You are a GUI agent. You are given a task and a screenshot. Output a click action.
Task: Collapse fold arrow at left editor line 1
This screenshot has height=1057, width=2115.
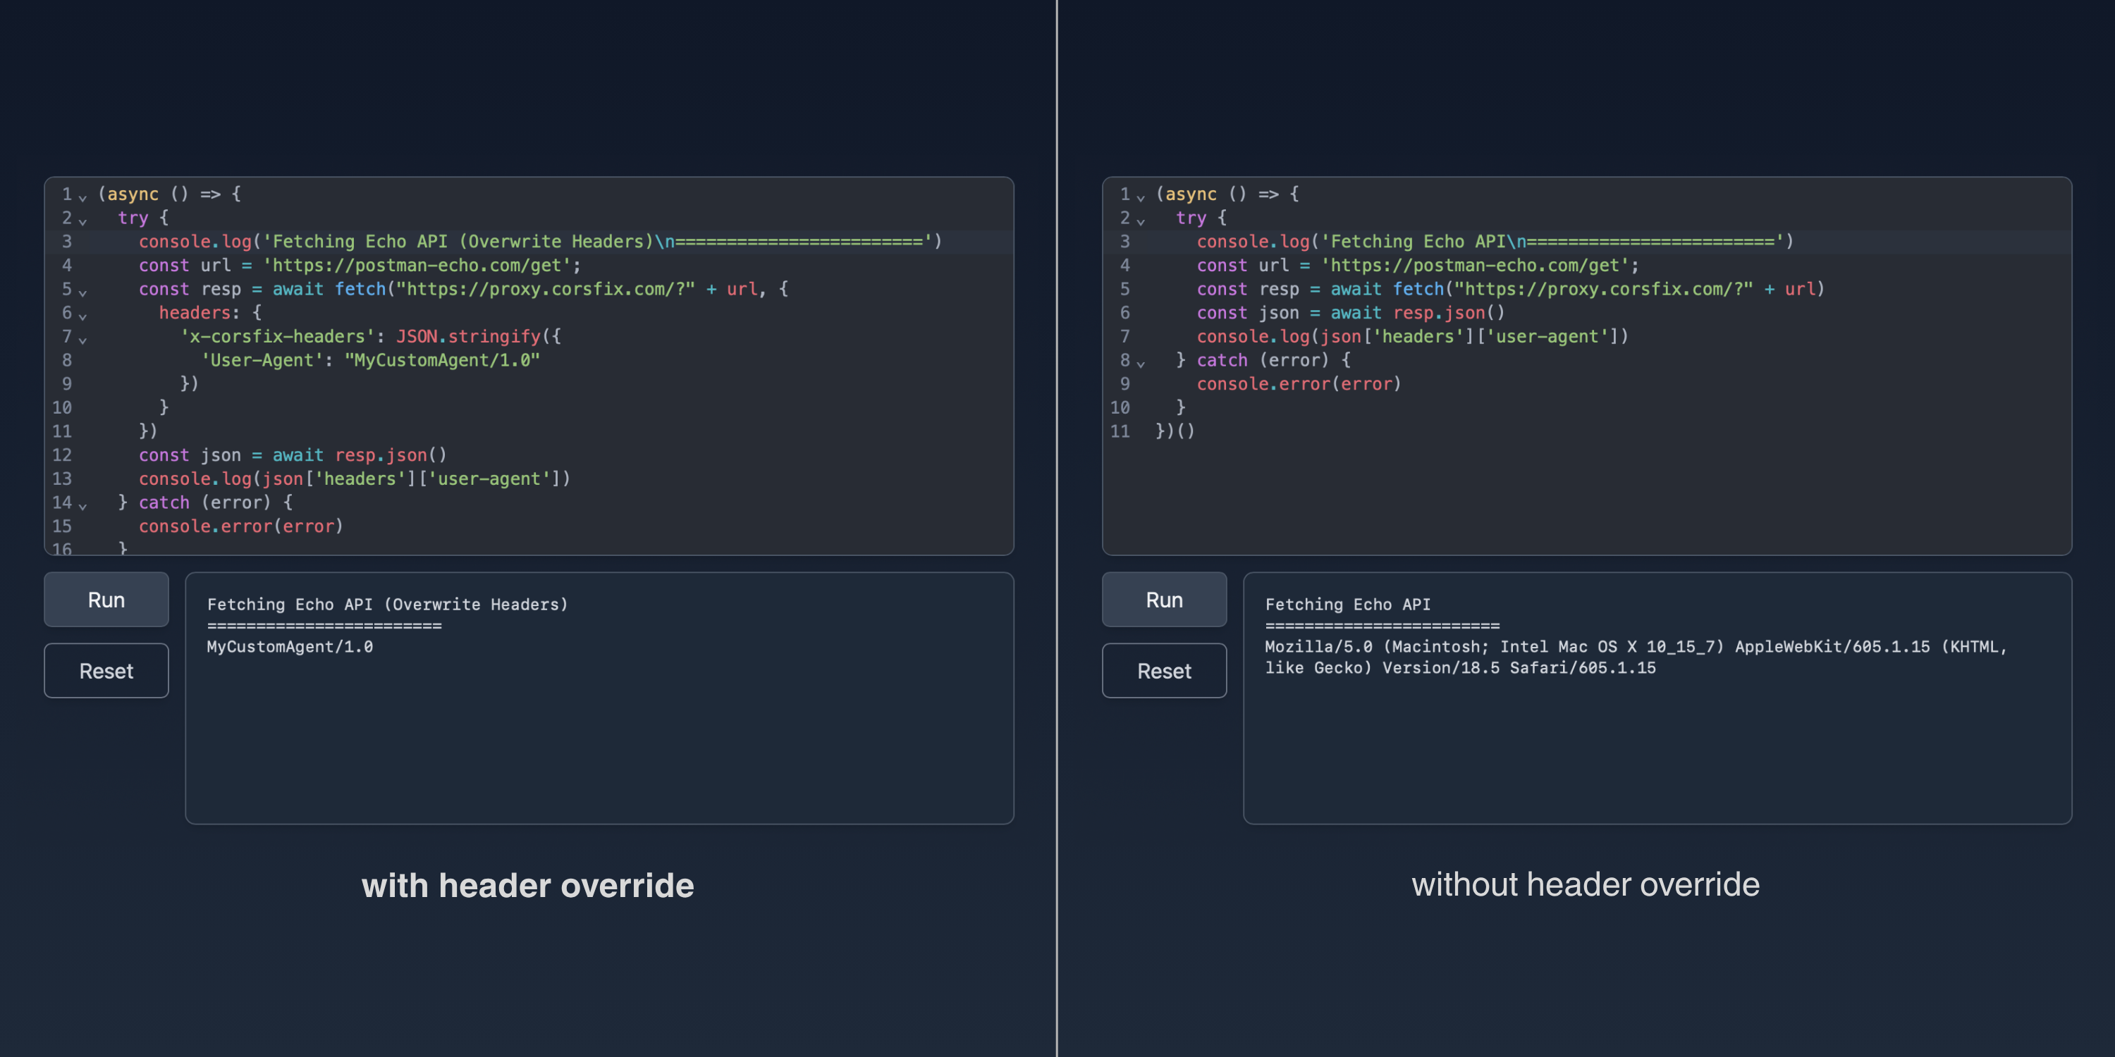pos(83,197)
